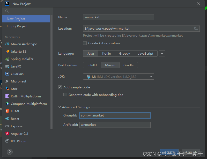Enable Create Git repository checkbox
Image resolution: width=207 pixels, height=159 pixels.
click(85, 43)
